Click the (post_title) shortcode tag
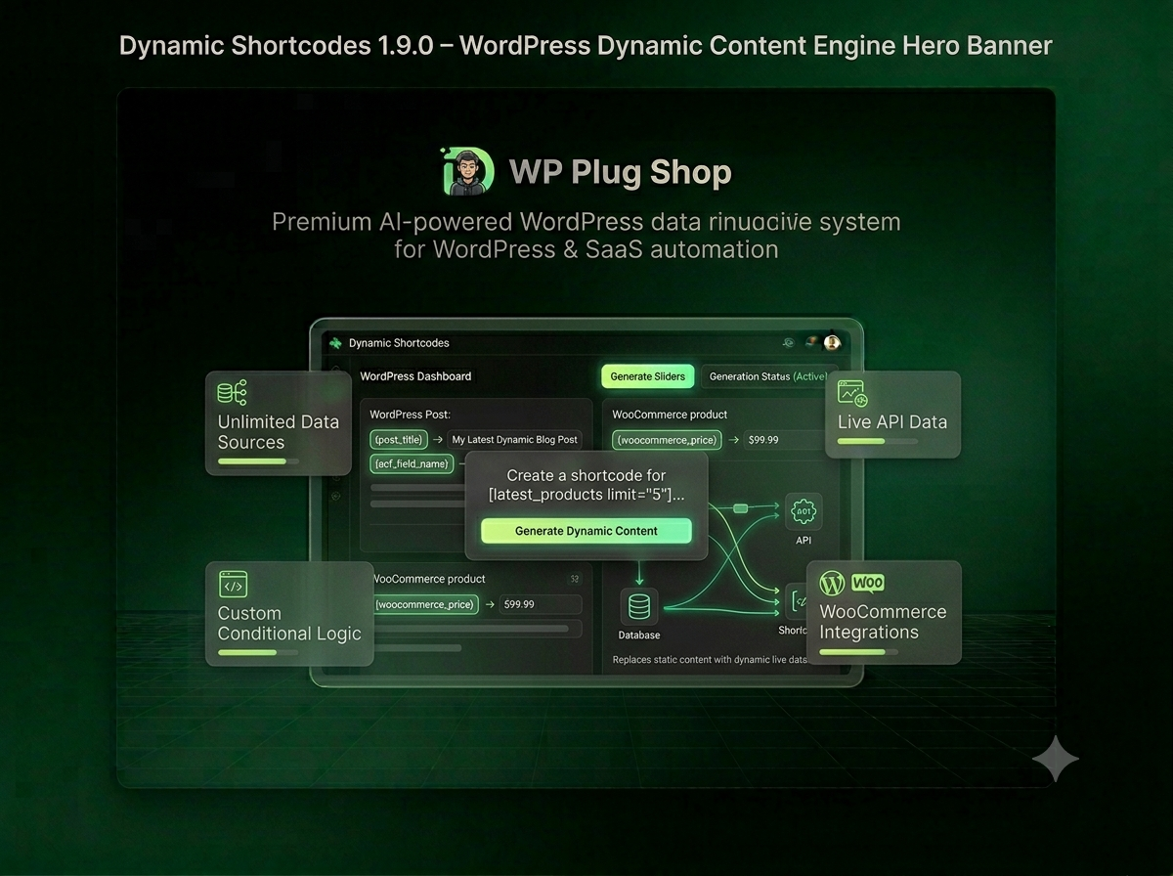The image size is (1173, 876). 398,440
